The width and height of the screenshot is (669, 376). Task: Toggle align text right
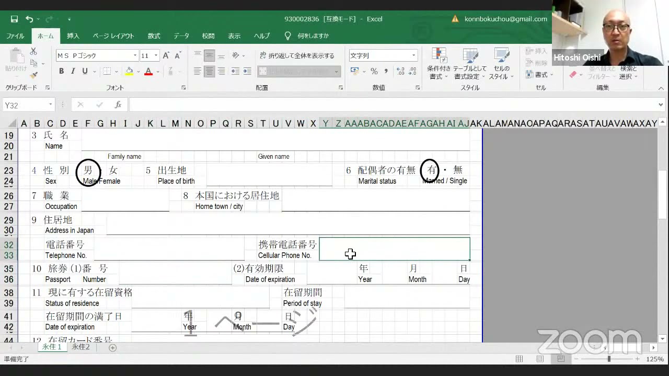pyautogui.click(x=222, y=71)
